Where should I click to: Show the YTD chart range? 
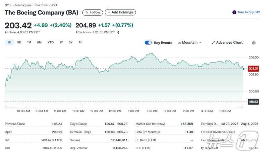tap(51, 42)
